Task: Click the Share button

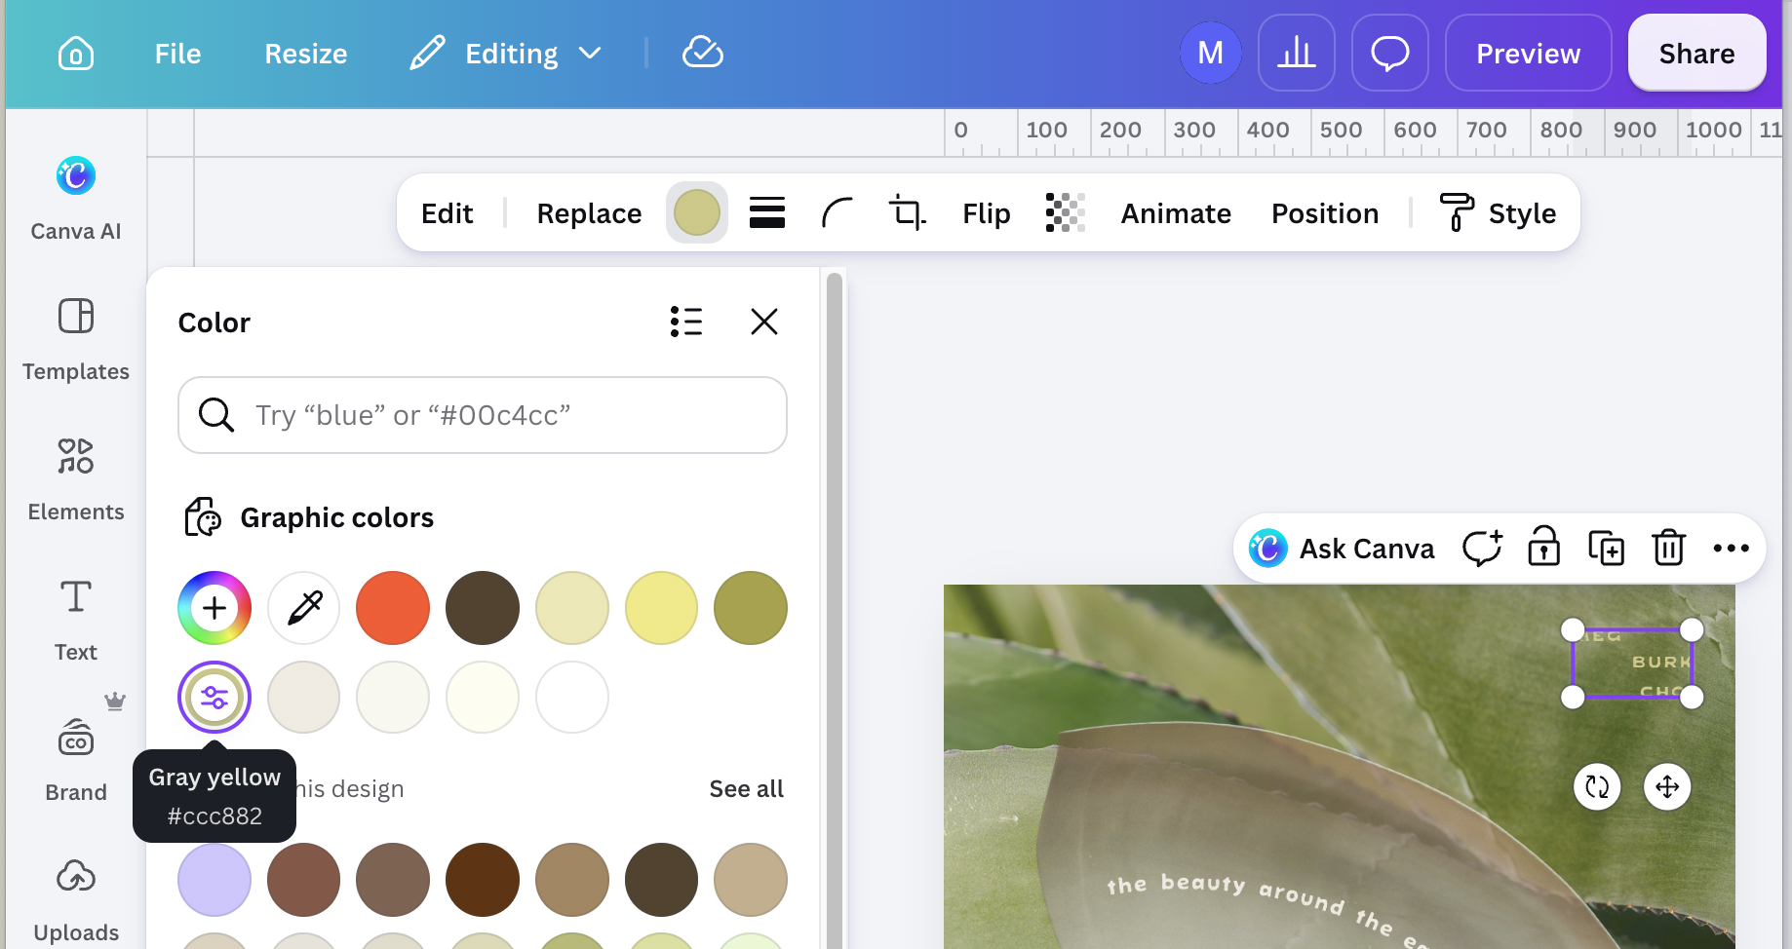Action: pyautogui.click(x=1696, y=53)
